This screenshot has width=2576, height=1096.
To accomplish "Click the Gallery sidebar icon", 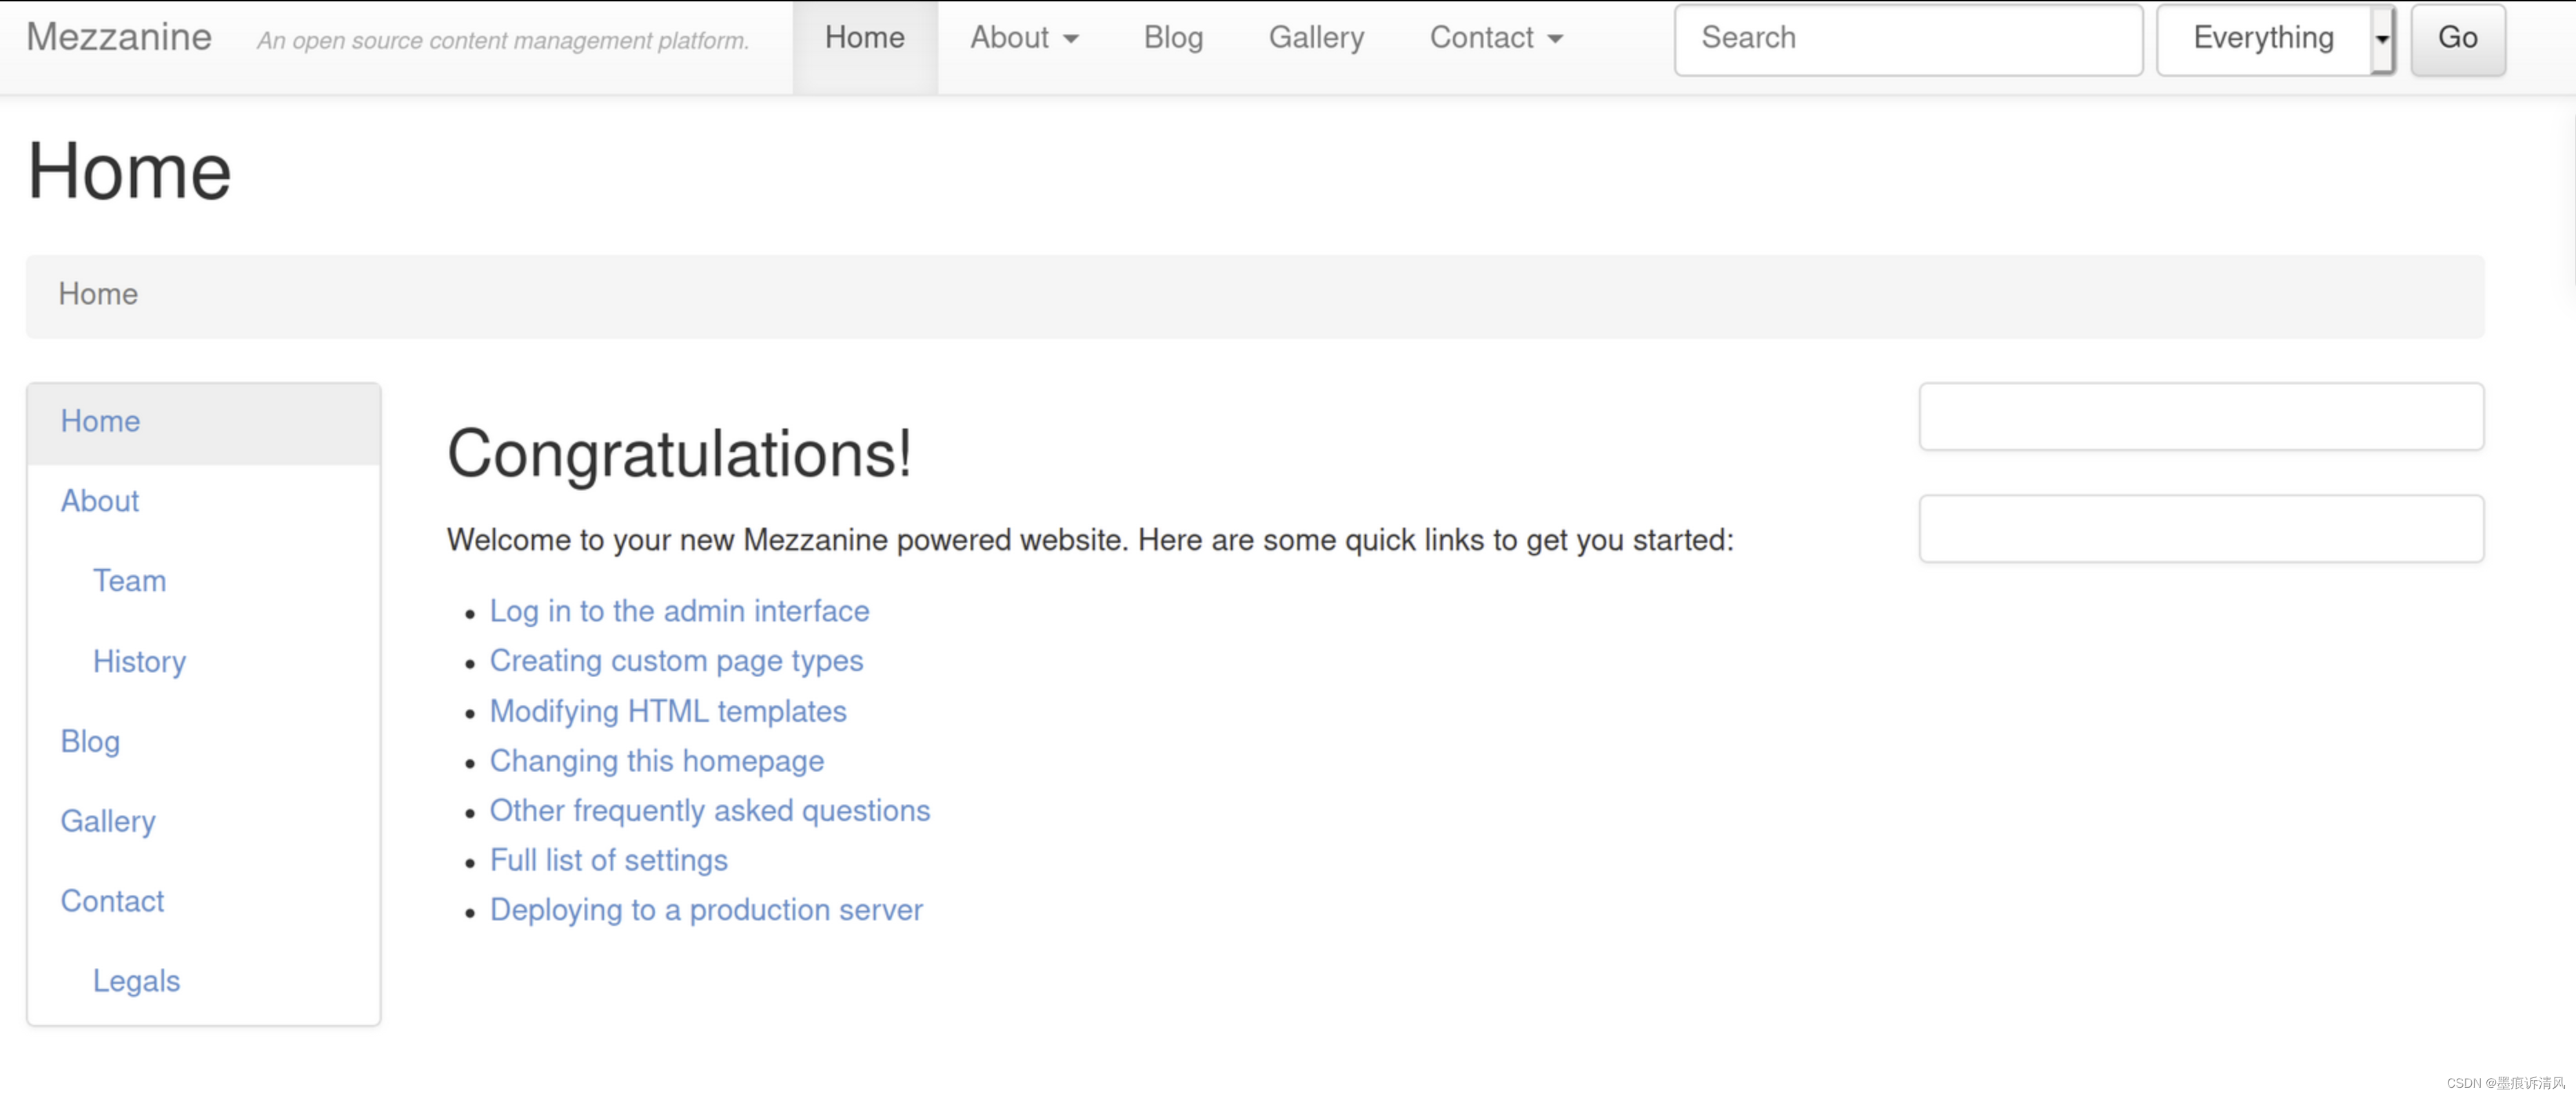I will [108, 820].
